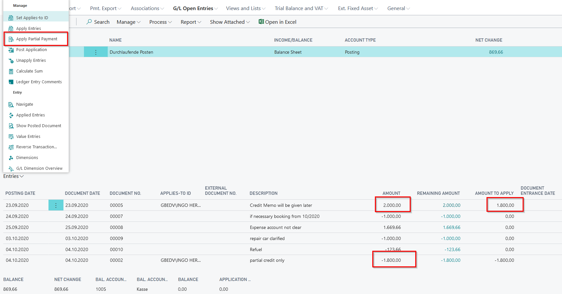
Task: Select Apply Partial Payment menu entry
Action: point(36,39)
